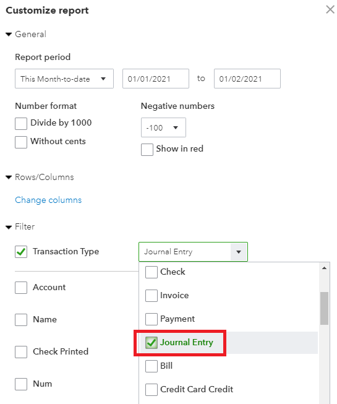Viewport: 337px width, 404px height.
Task: Uncheck the Transaction Type filter
Action: coord(21,252)
